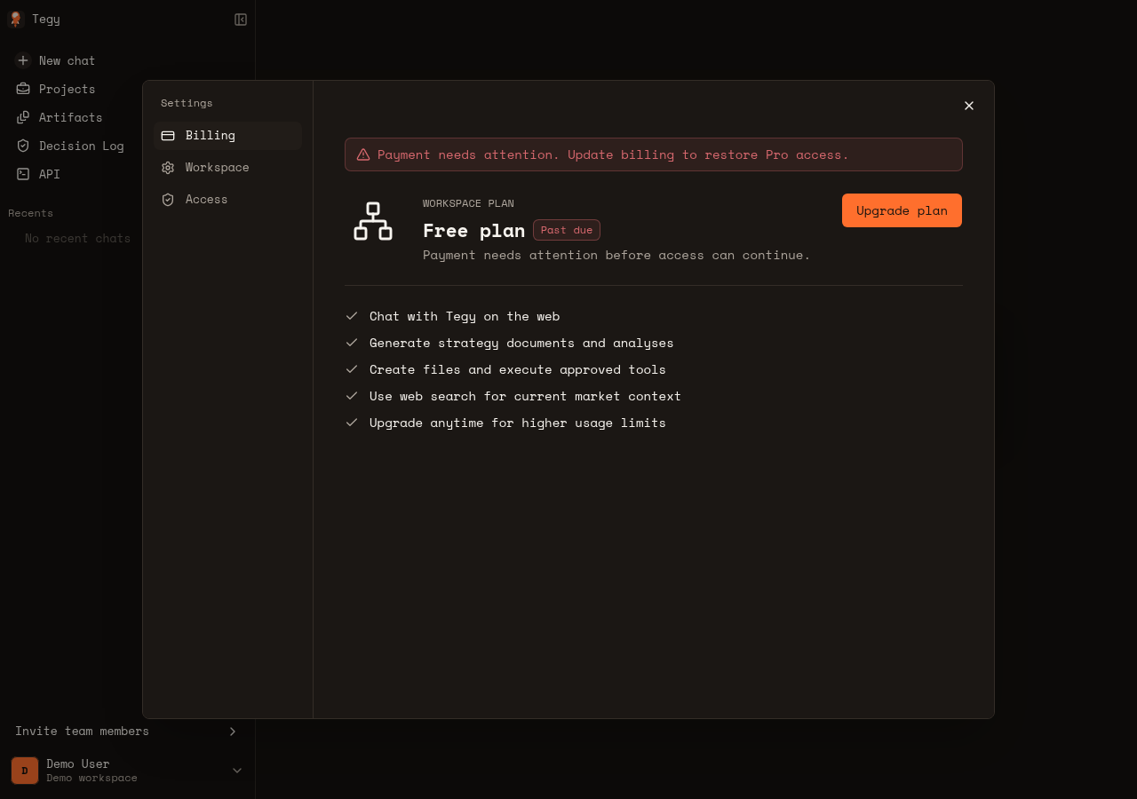Open the API section
Screen dimensions: 1137x799
pyautogui.click(x=127, y=174)
